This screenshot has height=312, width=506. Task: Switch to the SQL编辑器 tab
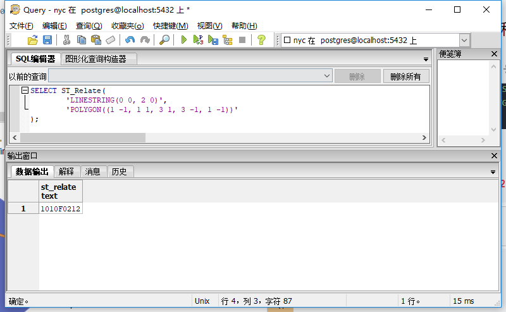pos(35,59)
